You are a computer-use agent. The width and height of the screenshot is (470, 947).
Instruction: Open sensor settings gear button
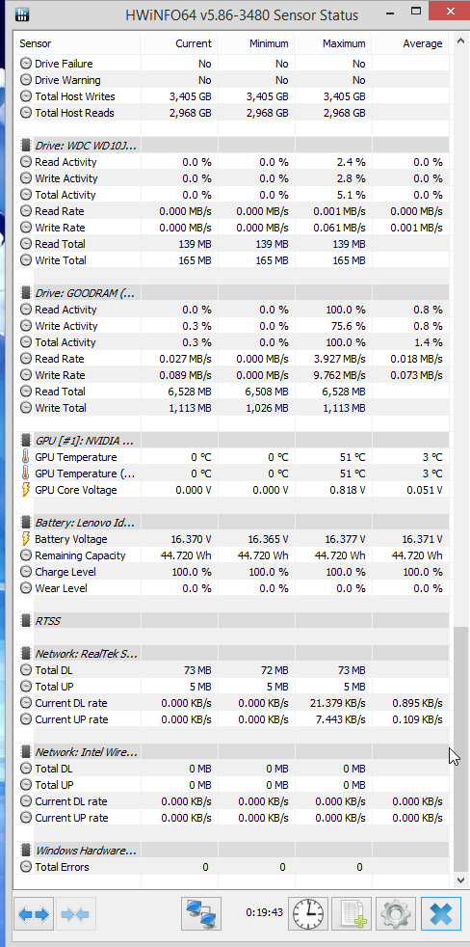click(395, 913)
